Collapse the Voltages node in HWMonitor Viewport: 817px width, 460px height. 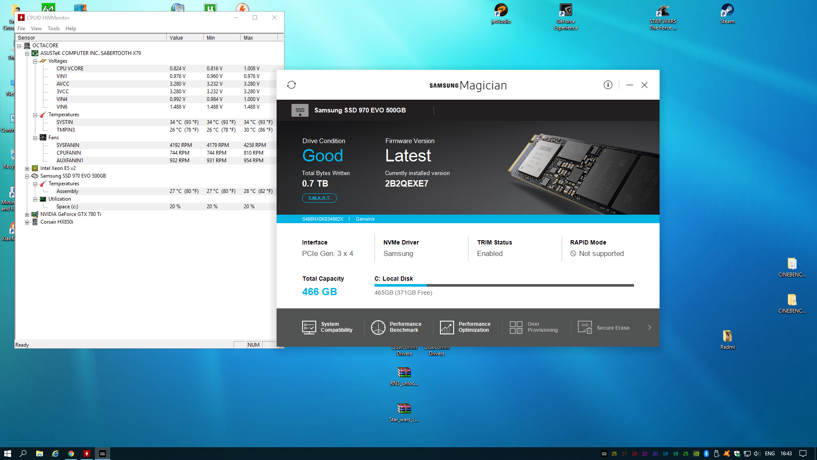pos(35,61)
